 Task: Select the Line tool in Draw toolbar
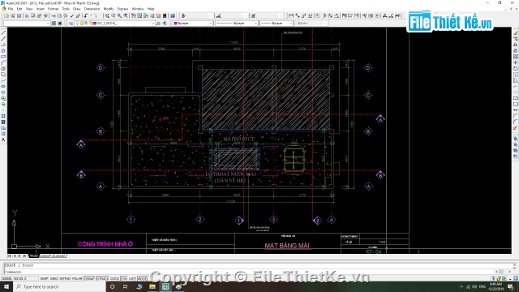pos(3,32)
